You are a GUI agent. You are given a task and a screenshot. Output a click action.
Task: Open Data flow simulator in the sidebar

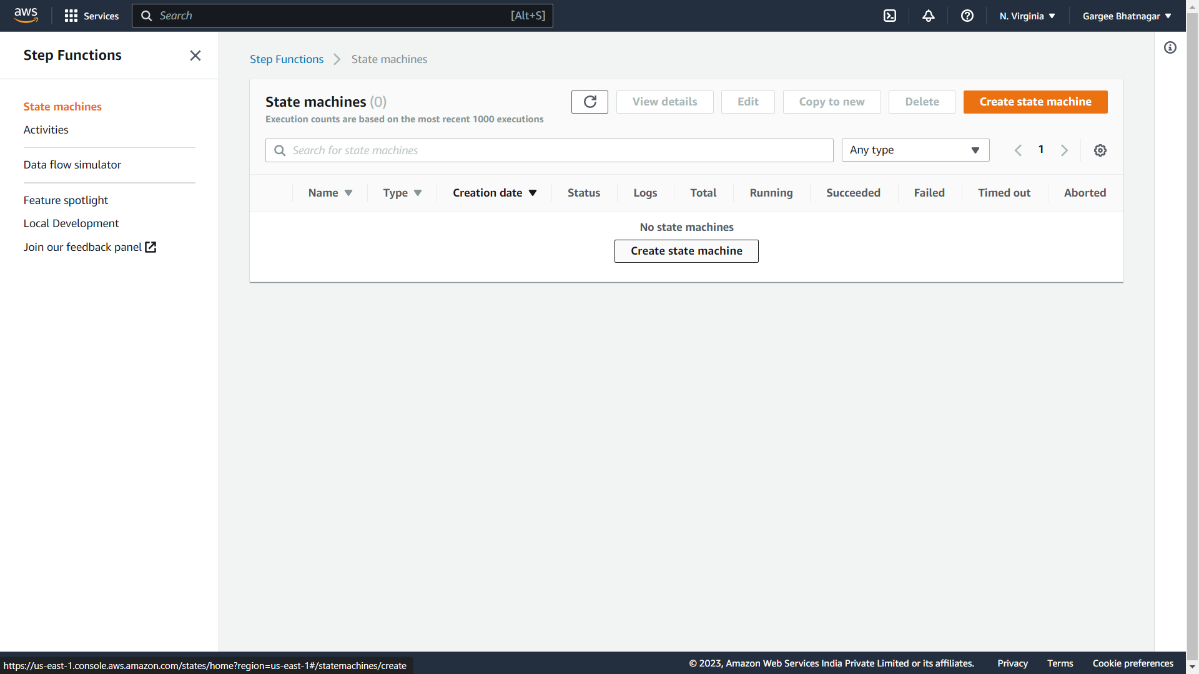click(x=72, y=165)
